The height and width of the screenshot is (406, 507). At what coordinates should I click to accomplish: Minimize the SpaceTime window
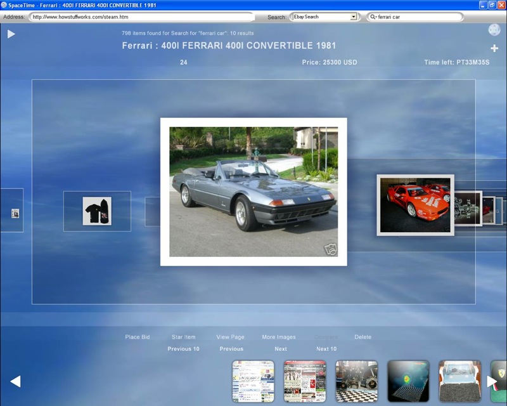point(483,5)
